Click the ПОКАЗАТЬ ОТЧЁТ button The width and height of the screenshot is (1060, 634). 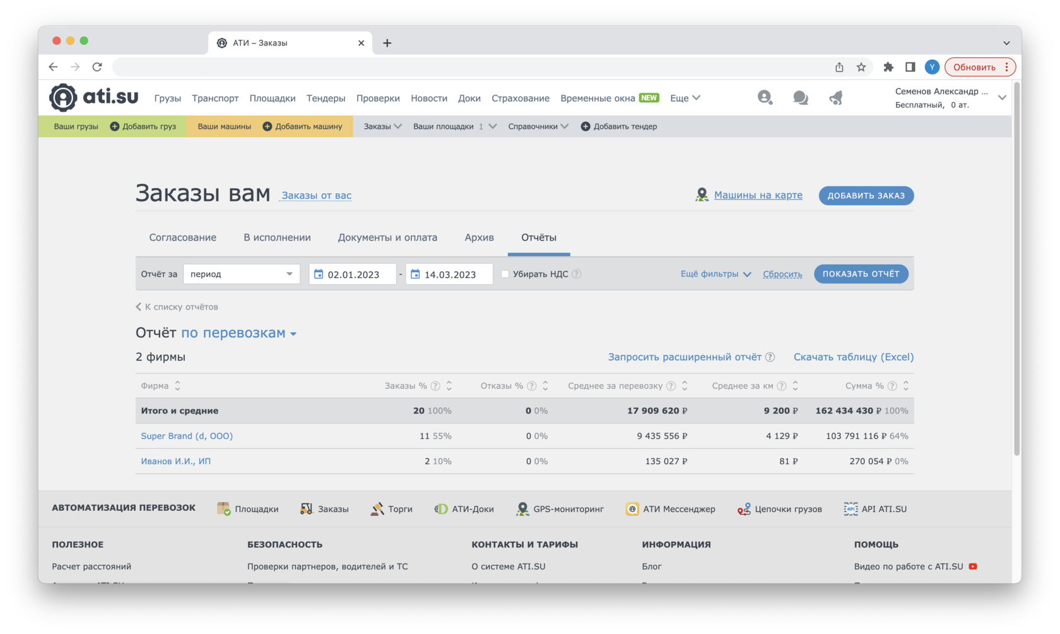[x=861, y=274]
